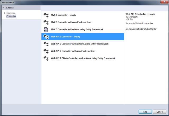
Task: Select the Common tree item
Action: (11, 13)
